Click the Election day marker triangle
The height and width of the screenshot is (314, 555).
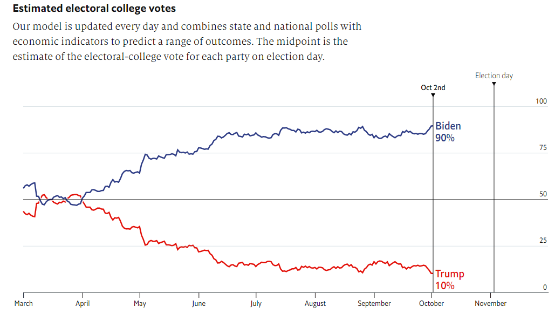coord(494,84)
